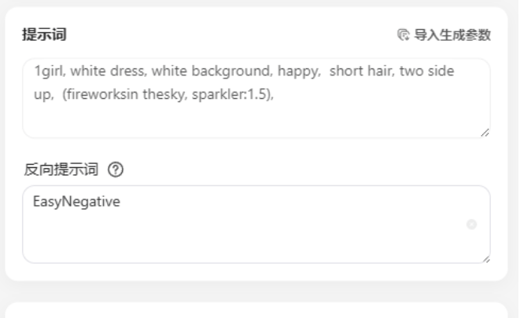
Task: Grab the prompt box resize handle
Action: [484, 133]
